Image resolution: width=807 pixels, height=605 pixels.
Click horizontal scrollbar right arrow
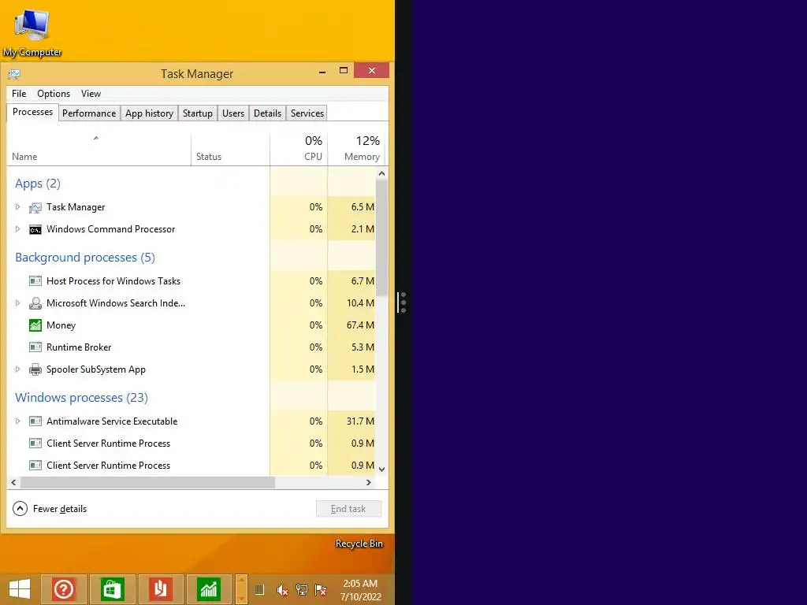(369, 483)
